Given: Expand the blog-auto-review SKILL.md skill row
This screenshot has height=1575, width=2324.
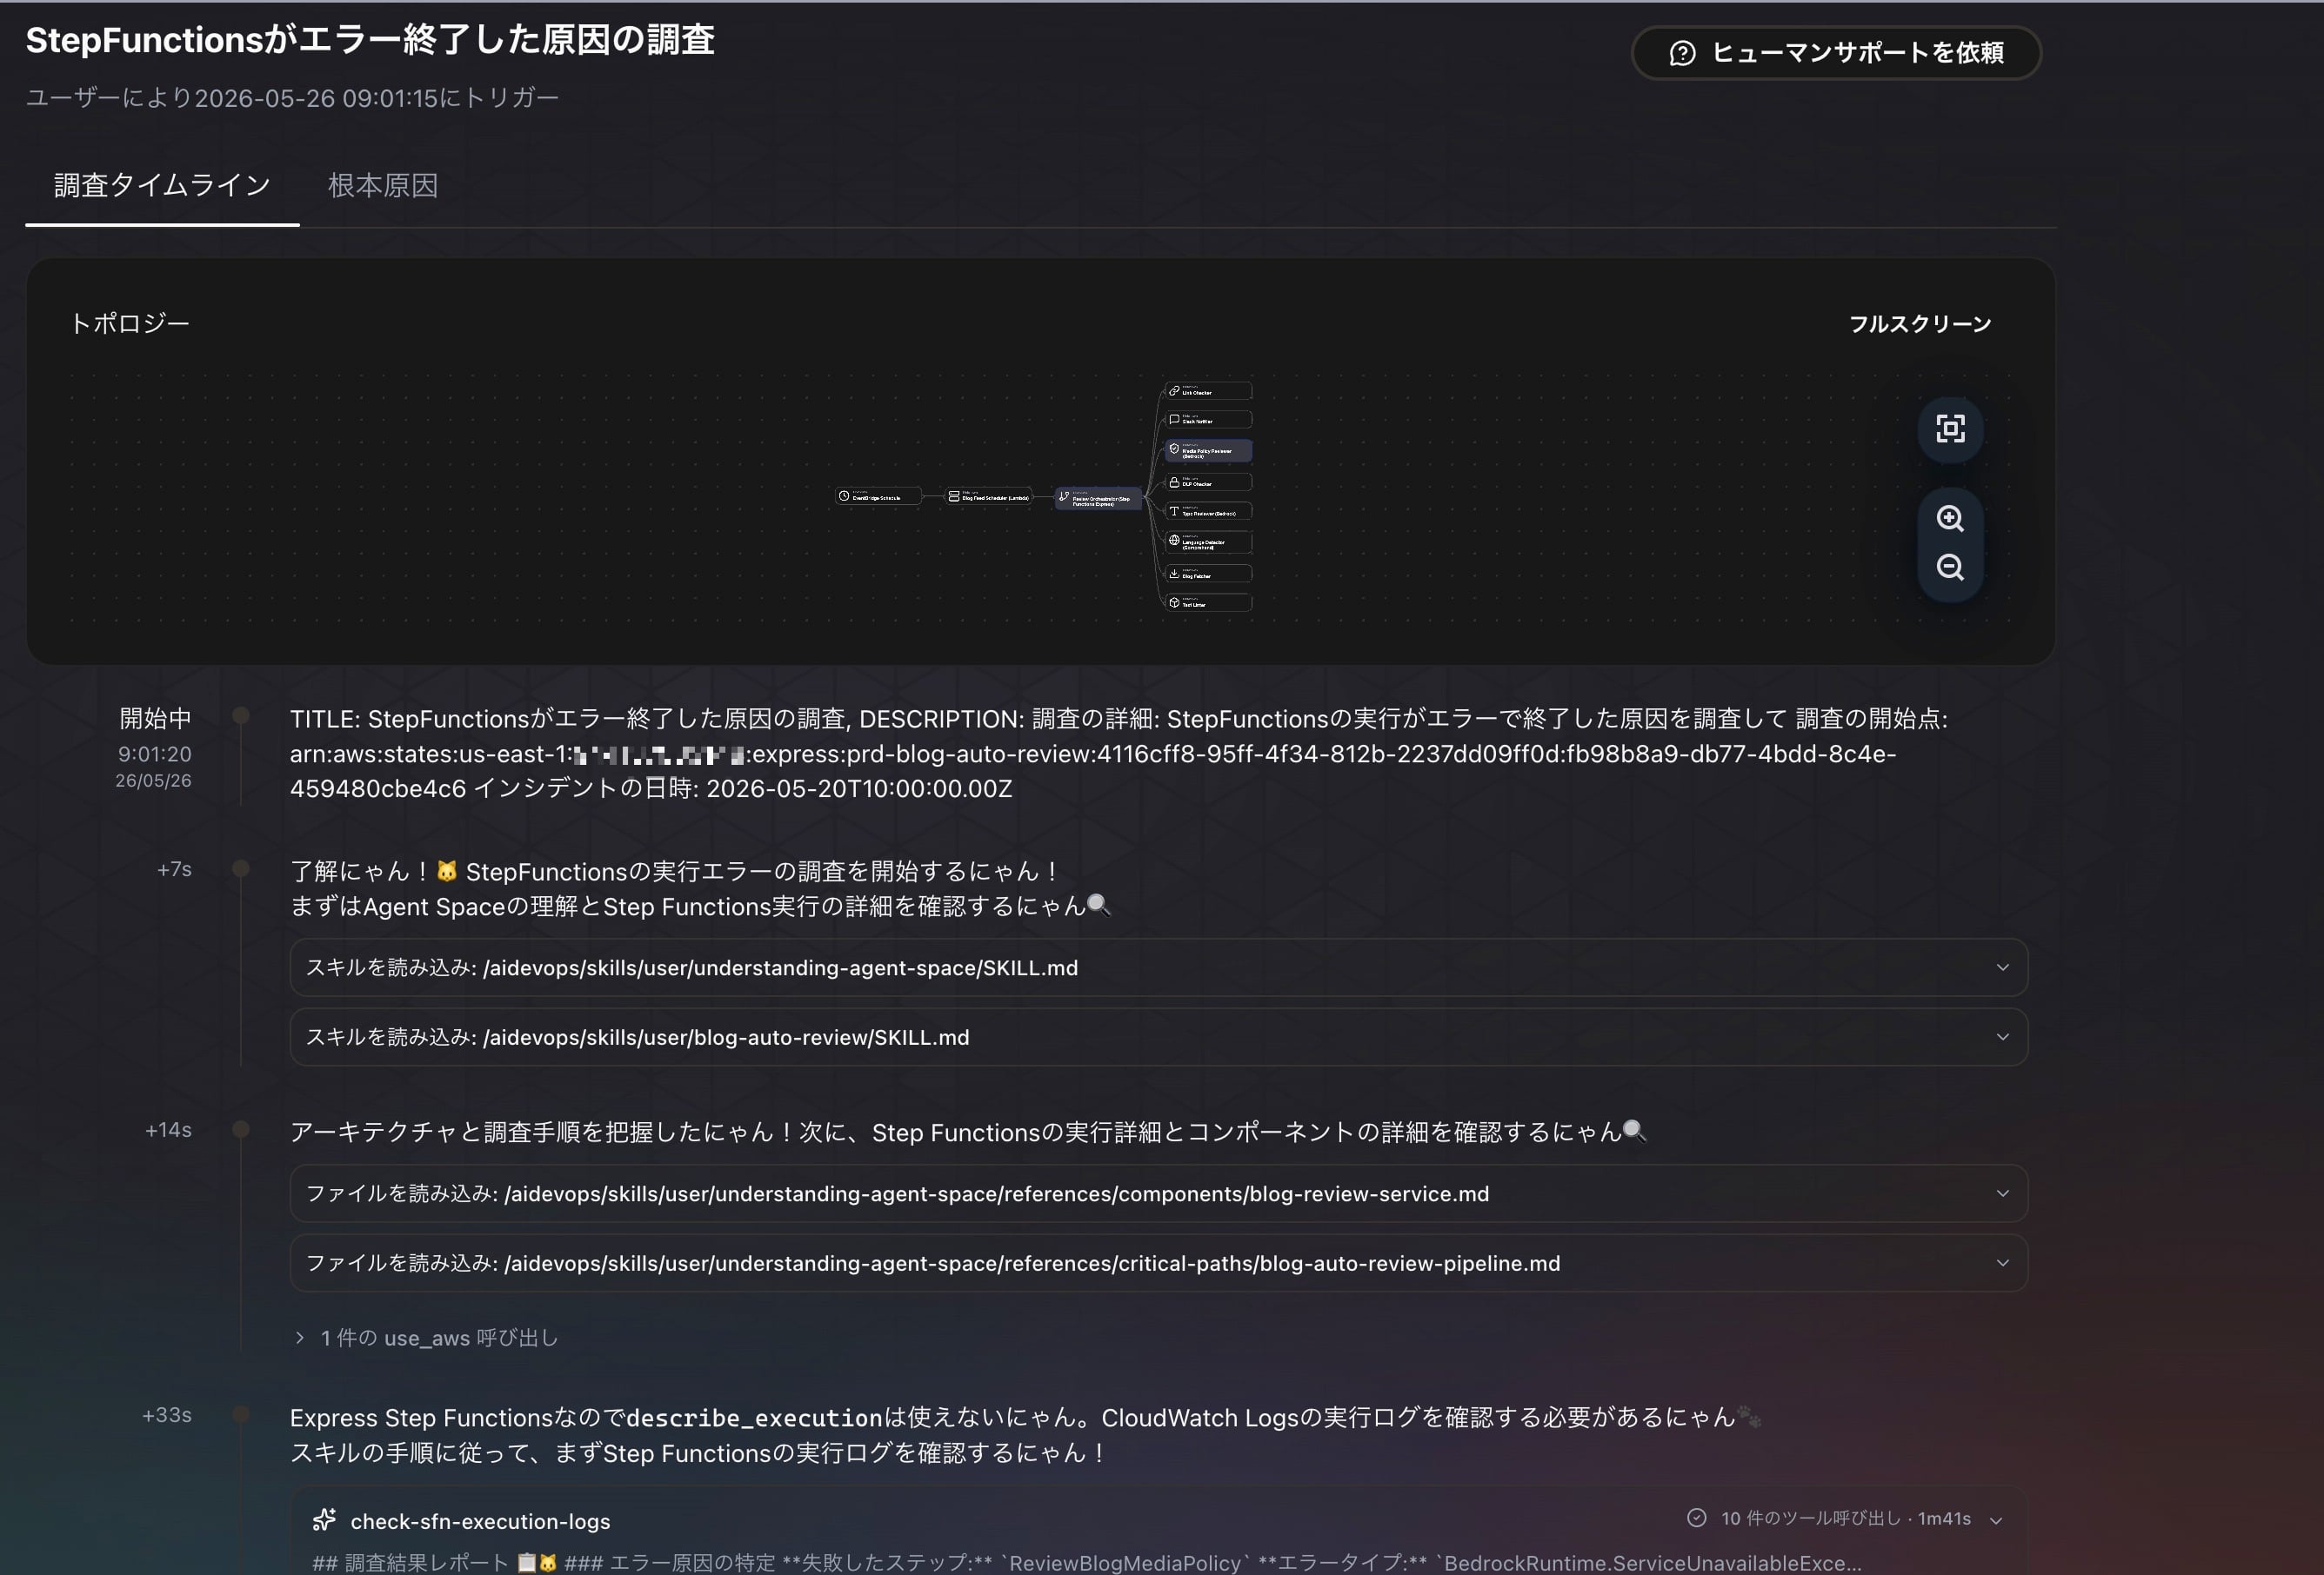Looking at the screenshot, I should click(1158, 1037).
